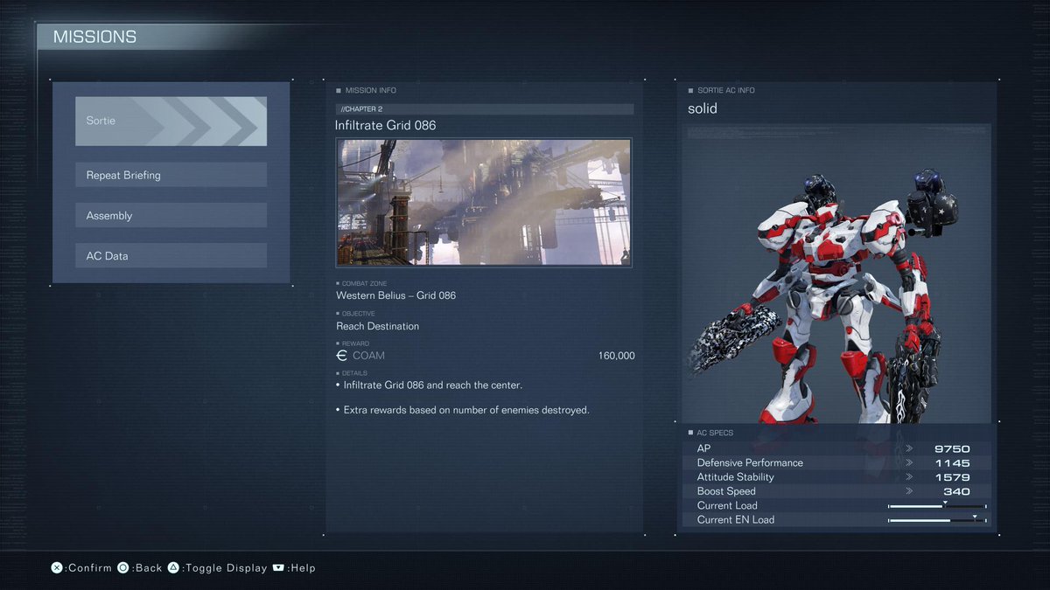Click the 160,000 reward value

coord(617,356)
